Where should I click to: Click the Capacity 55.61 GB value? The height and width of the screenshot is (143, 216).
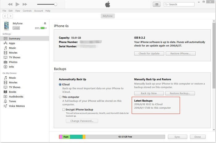pos(76,38)
